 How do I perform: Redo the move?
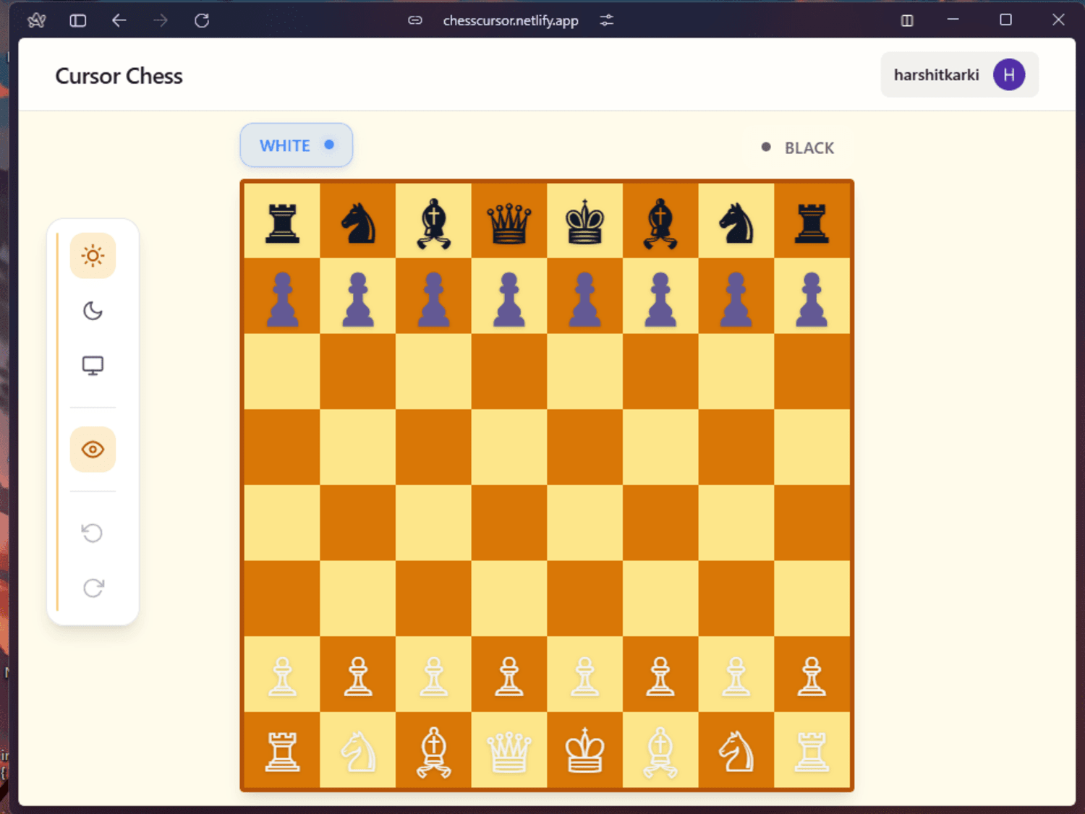tap(93, 588)
